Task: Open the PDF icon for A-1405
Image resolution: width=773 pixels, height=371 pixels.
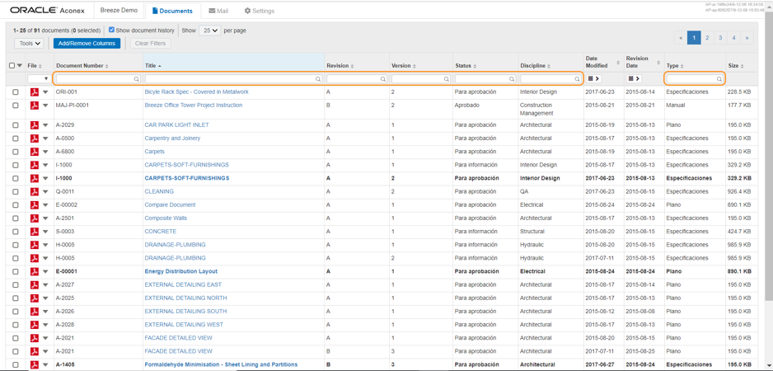Action: coord(35,365)
